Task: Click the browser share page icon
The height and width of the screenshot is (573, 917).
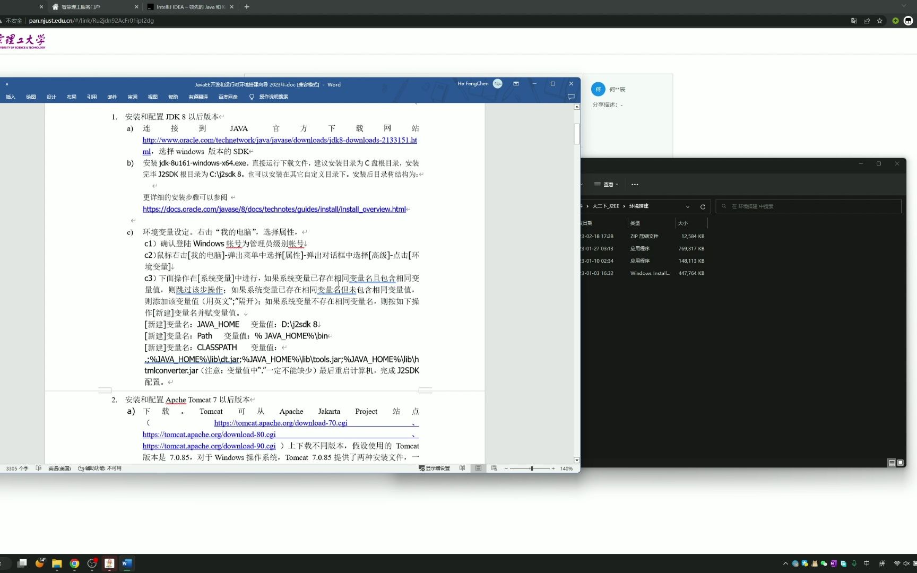Action: pos(867,21)
